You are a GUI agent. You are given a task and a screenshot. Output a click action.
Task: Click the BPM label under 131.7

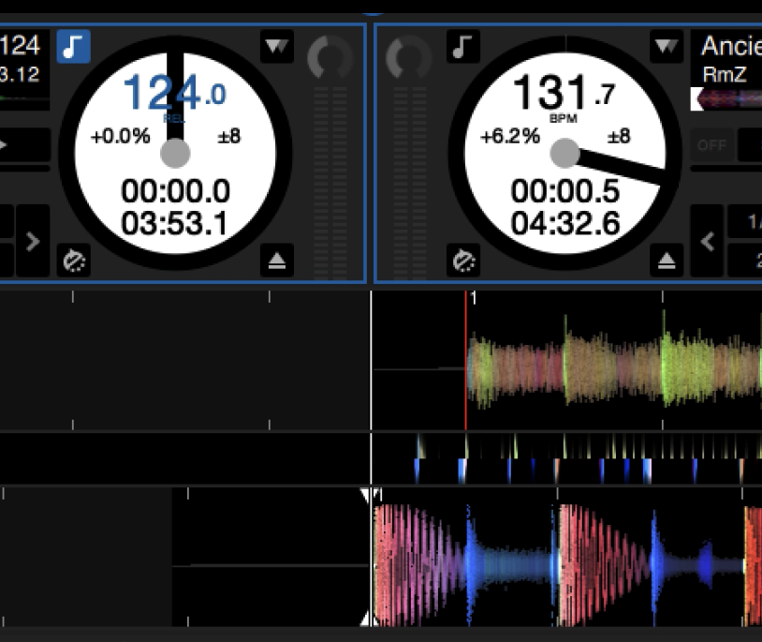click(x=564, y=119)
